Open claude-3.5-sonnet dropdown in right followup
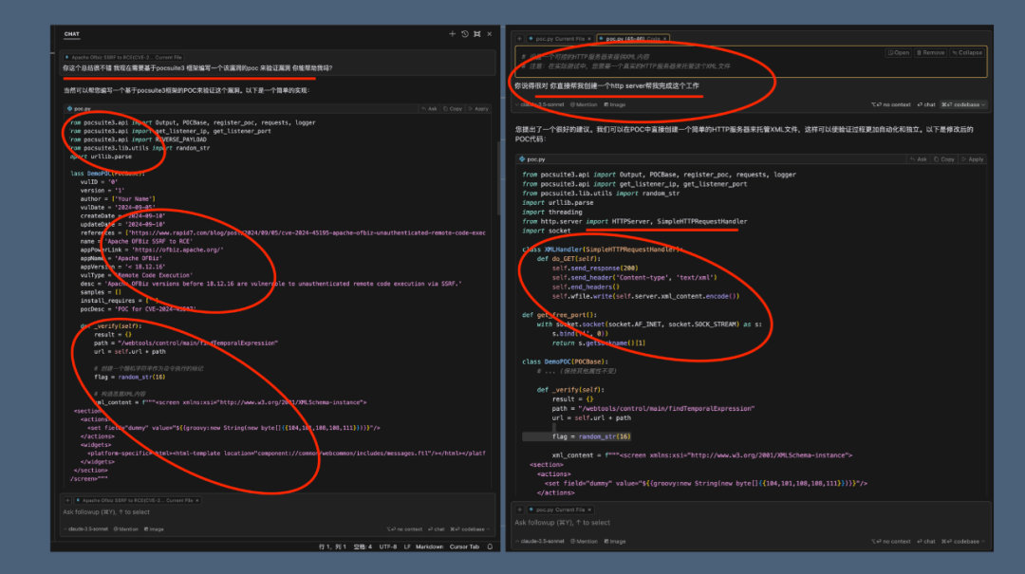The width and height of the screenshot is (1025, 574). [540, 542]
